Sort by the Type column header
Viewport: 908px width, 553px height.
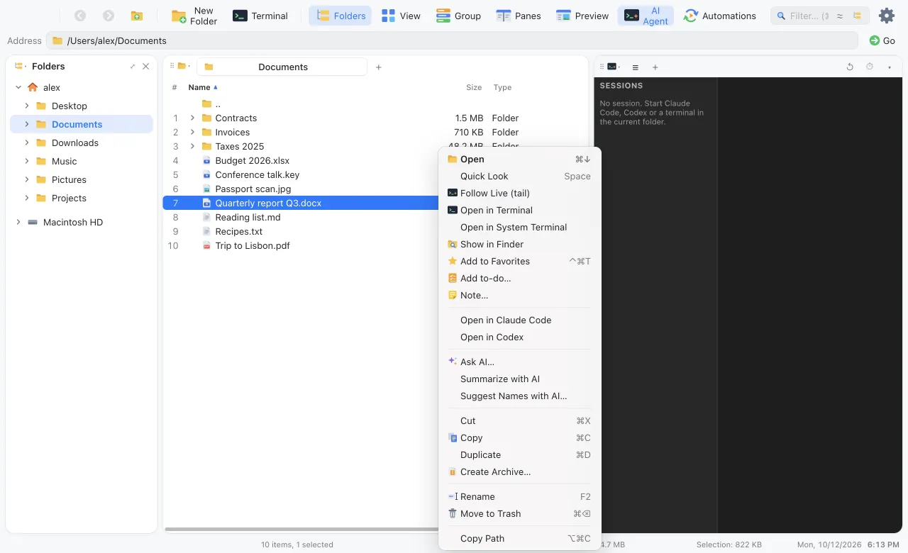point(502,87)
